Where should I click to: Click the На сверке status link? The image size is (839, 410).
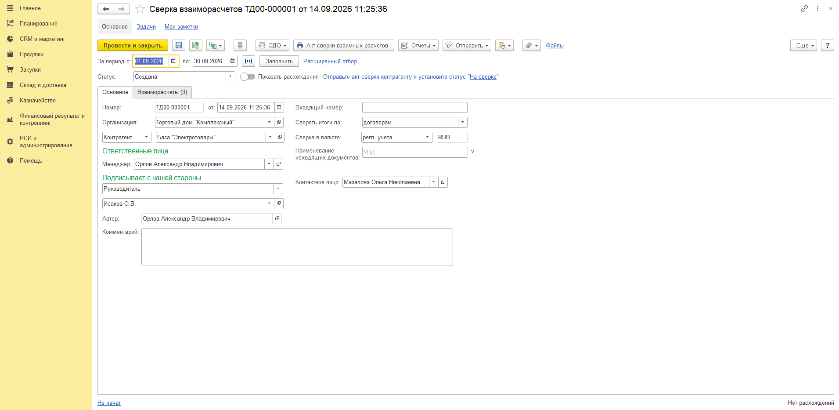[x=483, y=77]
